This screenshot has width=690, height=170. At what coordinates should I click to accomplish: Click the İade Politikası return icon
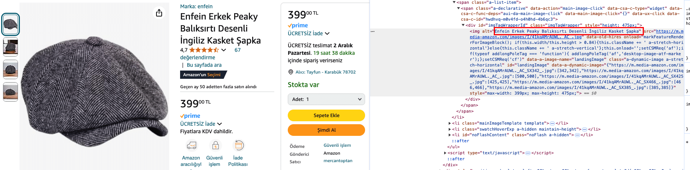point(239,145)
